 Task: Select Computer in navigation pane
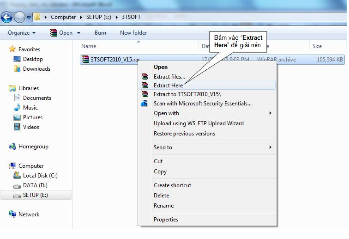[x=31, y=166]
